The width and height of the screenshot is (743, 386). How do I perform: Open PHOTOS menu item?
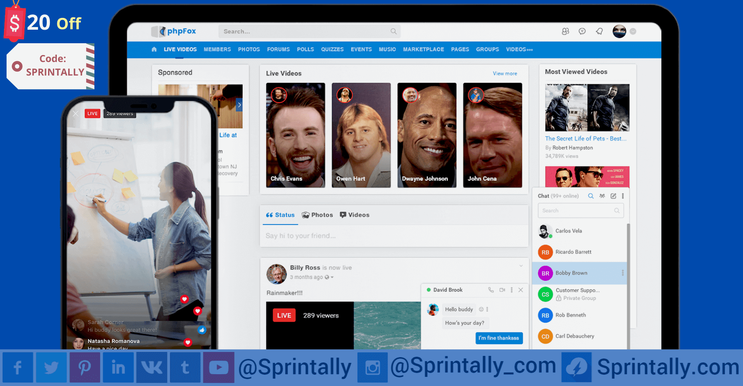coord(249,49)
